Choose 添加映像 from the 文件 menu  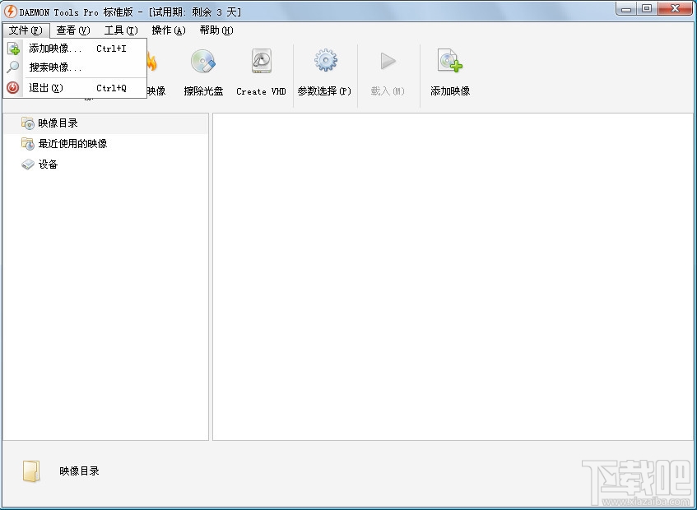click(54, 48)
